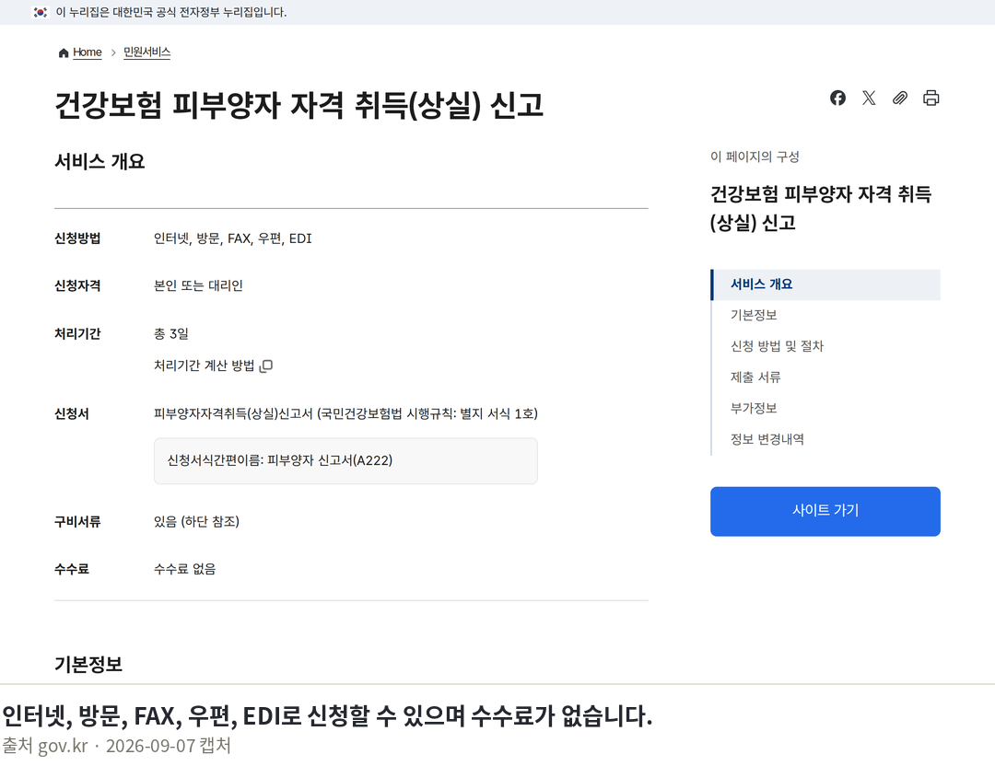Viewport: 995px width, 766px height.
Task: Jump to 기본정보 section in outline
Action: [x=754, y=315]
